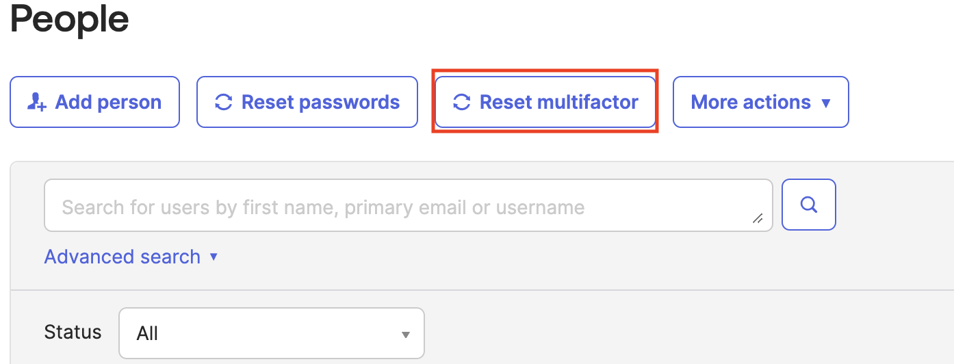Open the More actions menu
The width and height of the screenshot is (954, 364).
coord(760,102)
